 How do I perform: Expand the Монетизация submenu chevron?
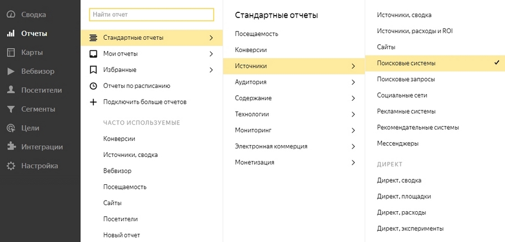tap(353, 162)
